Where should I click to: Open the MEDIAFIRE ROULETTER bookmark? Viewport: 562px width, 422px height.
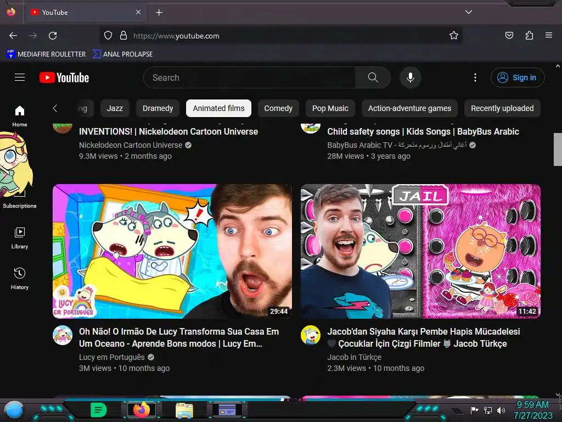[46, 54]
